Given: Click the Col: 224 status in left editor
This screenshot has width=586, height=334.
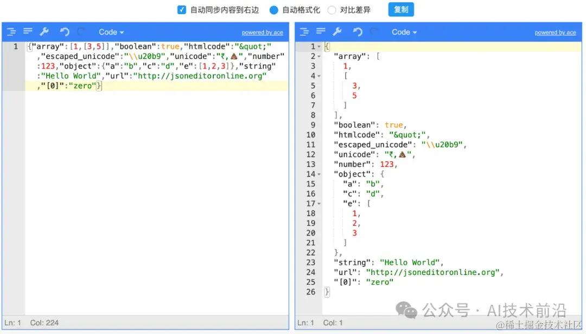Looking at the screenshot, I should pyautogui.click(x=44, y=323).
